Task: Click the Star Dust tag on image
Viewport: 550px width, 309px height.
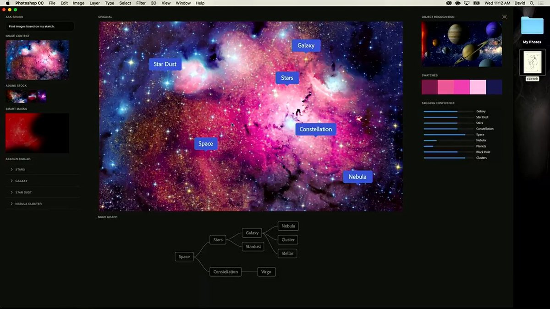Action: tap(165, 65)
